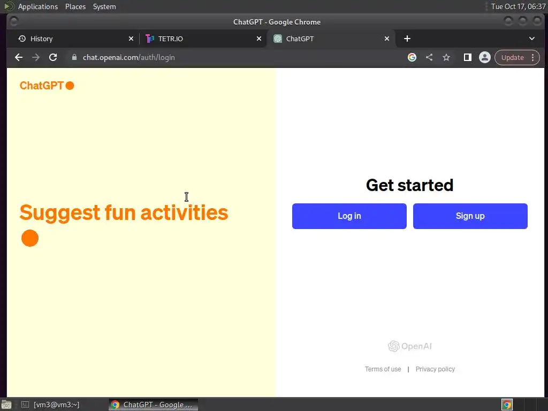Click the TETR.IO tab favicon

tap(150, 39)
